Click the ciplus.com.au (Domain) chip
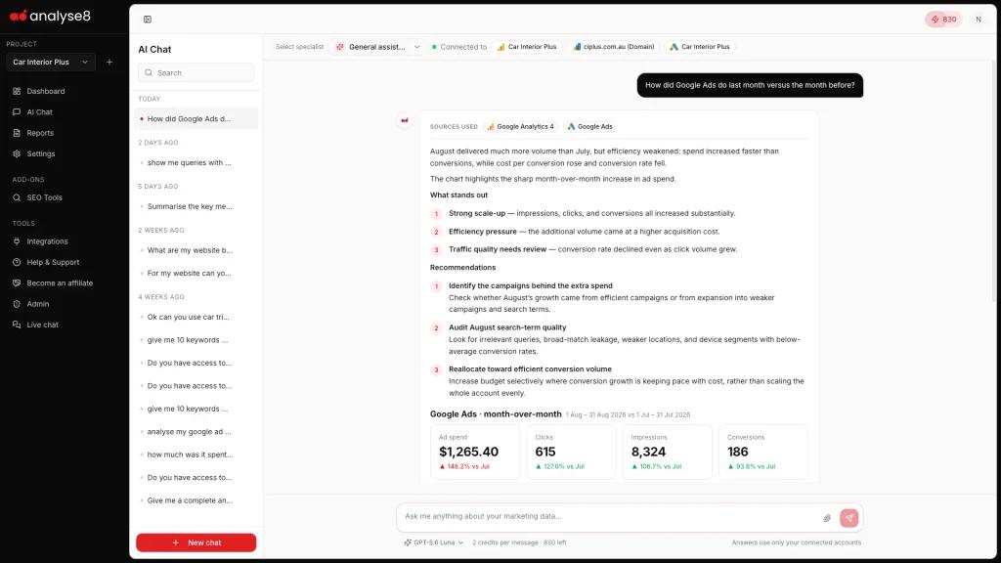This screenshot has height=563, width=1001. (x=614, y=47)
